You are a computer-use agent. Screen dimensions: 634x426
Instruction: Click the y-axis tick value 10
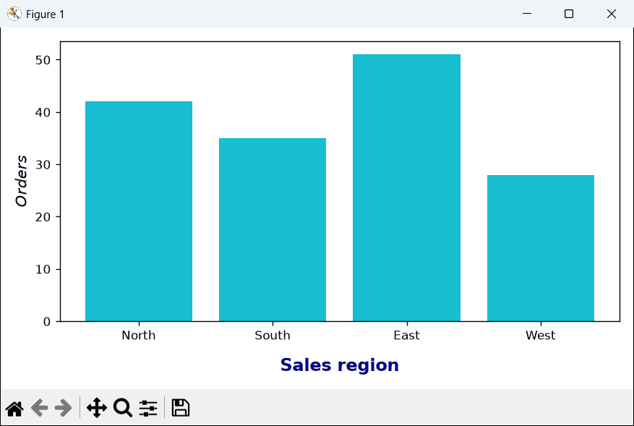pyautogui.click(x=43, y=270)
